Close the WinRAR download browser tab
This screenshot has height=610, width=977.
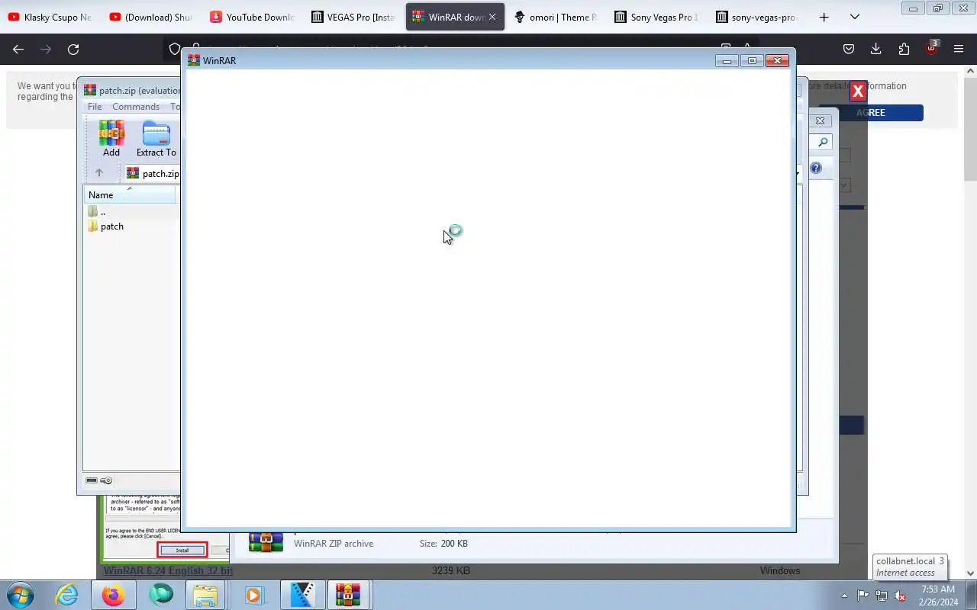pos(492,17)
